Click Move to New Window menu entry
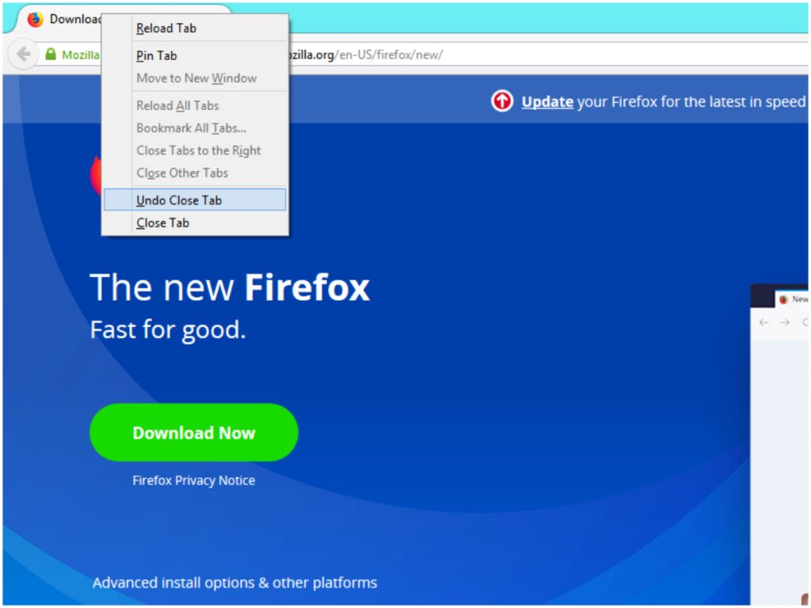The height and width of the screenshot is (608, 811). click(195, 78)
